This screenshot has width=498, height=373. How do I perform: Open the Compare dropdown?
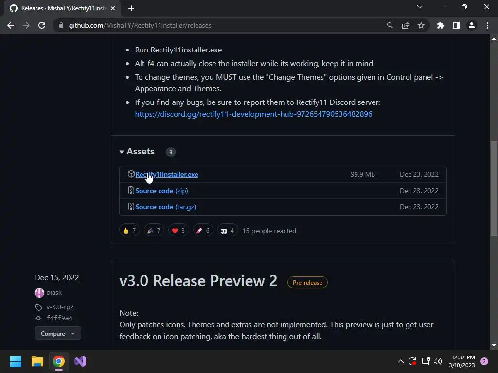pos(58,334)
